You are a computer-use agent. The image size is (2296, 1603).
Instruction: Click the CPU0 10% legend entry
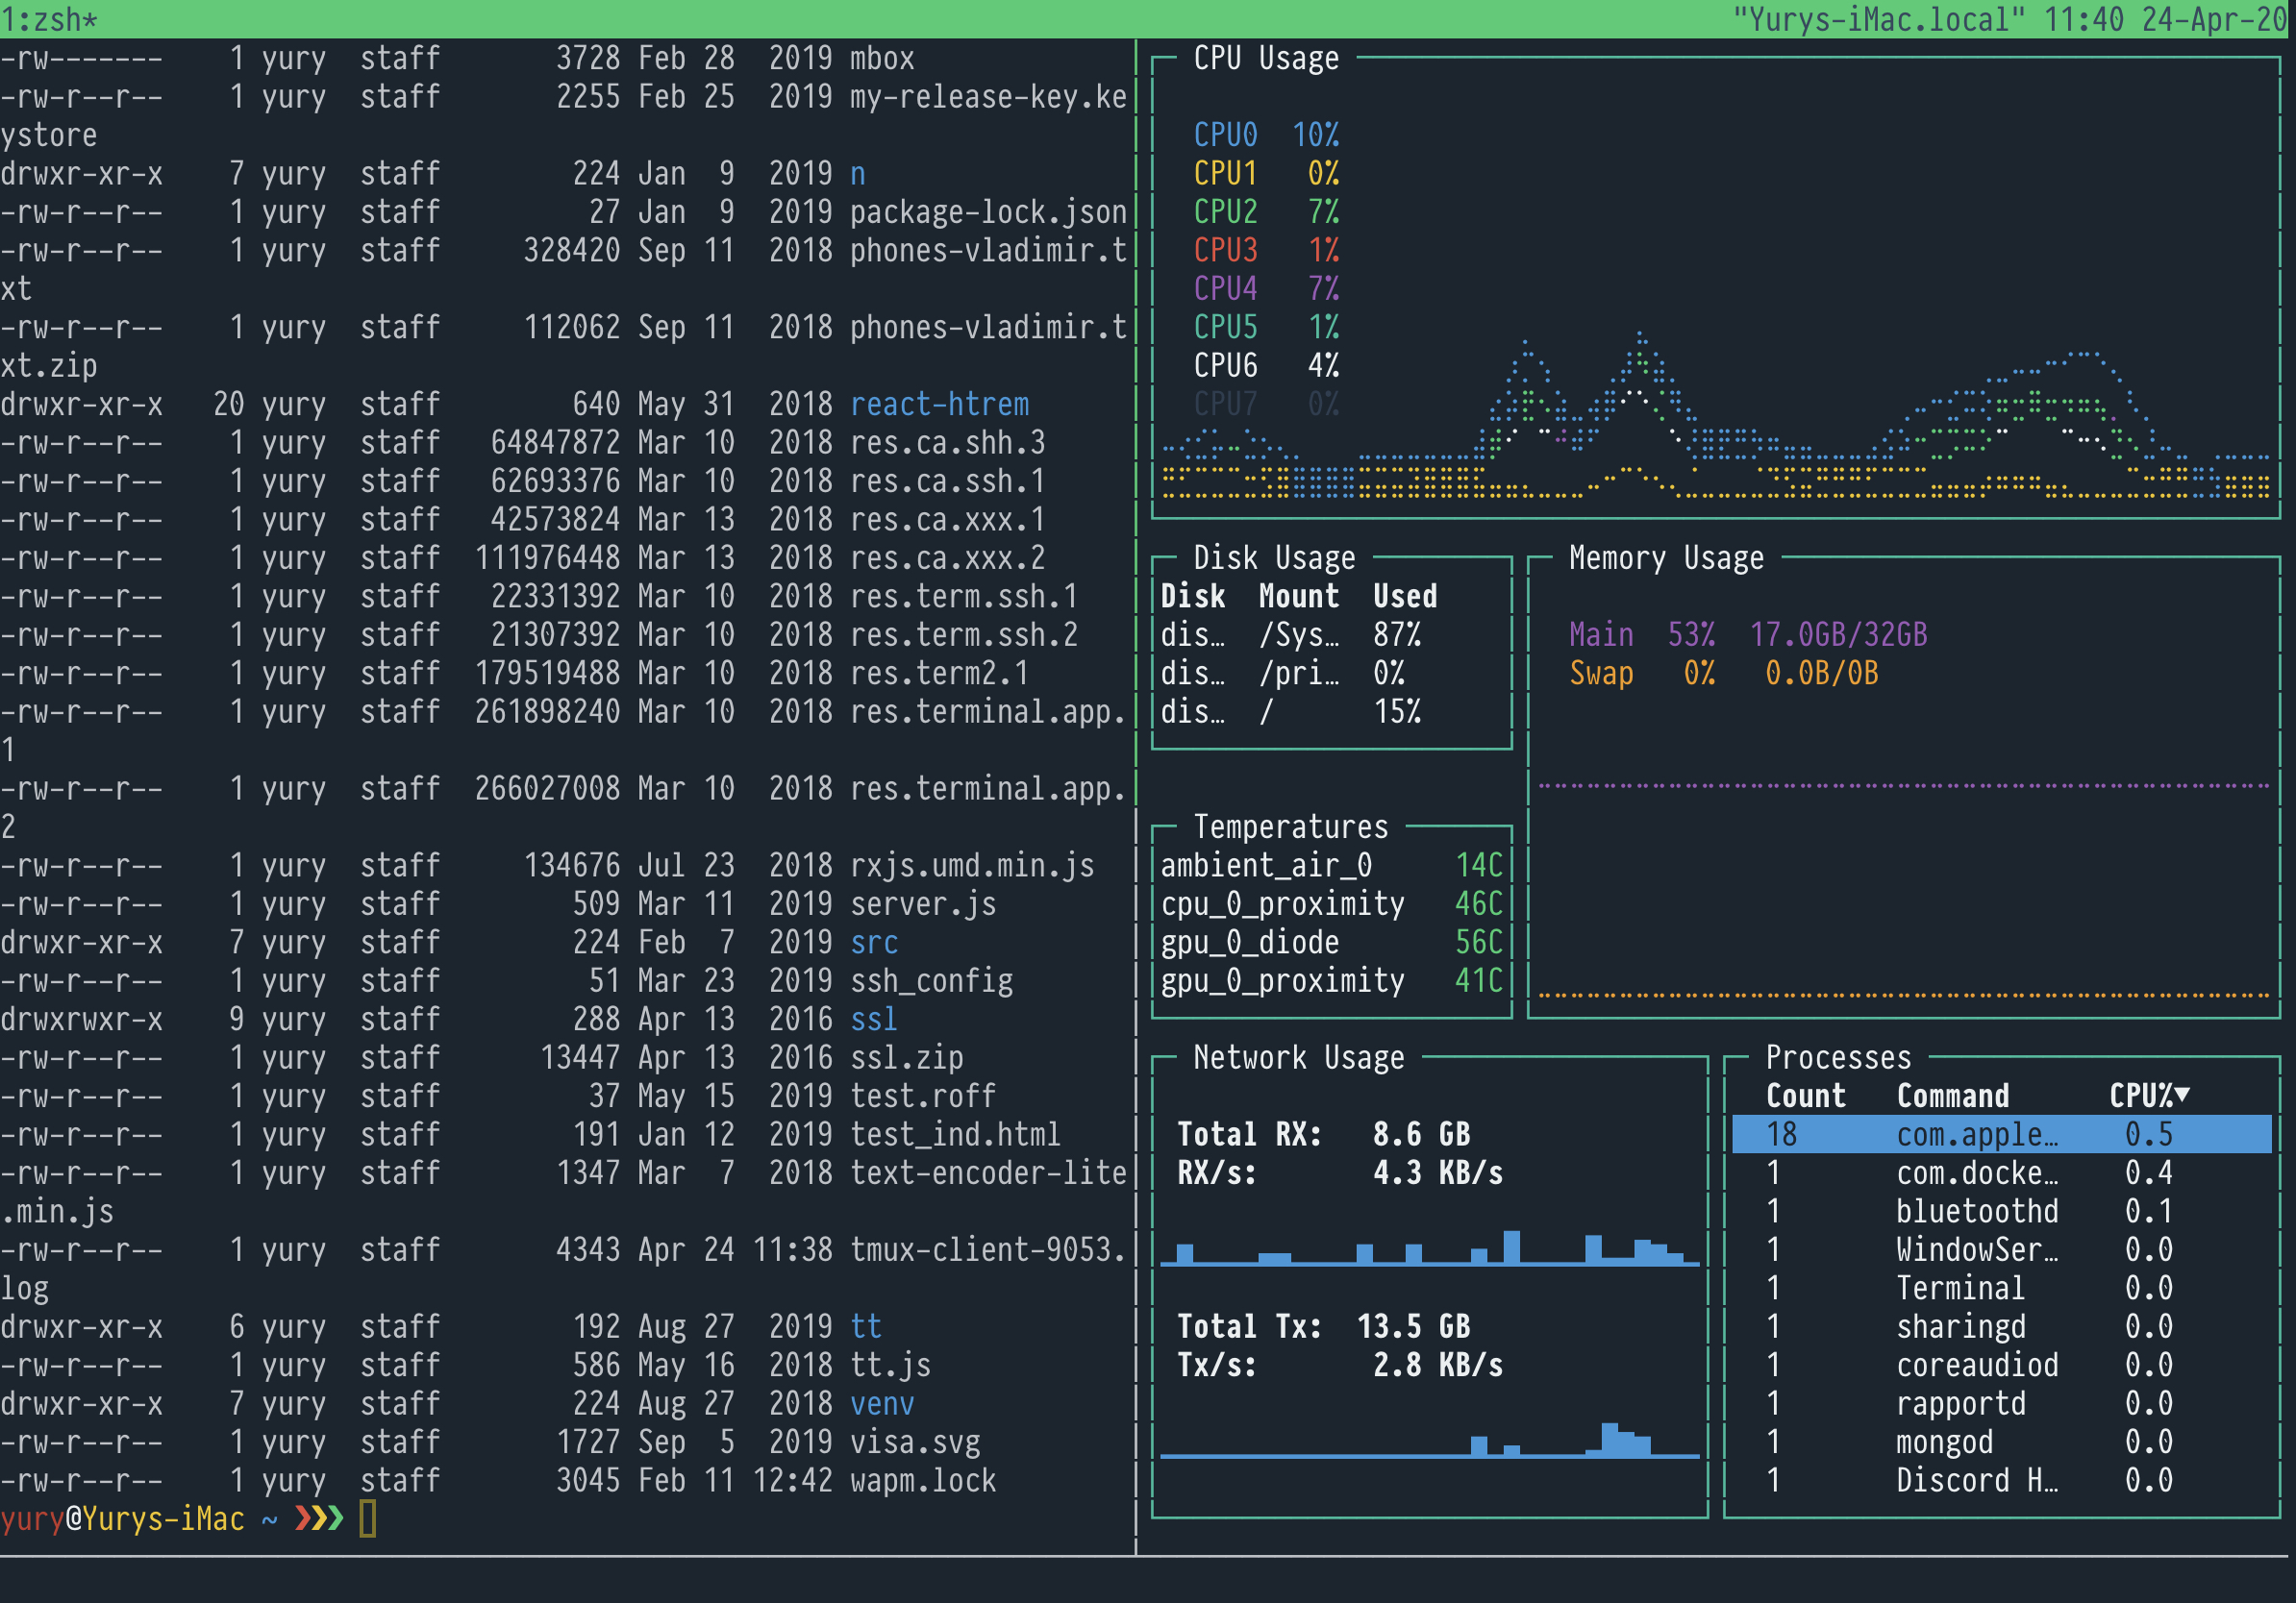1266,135
